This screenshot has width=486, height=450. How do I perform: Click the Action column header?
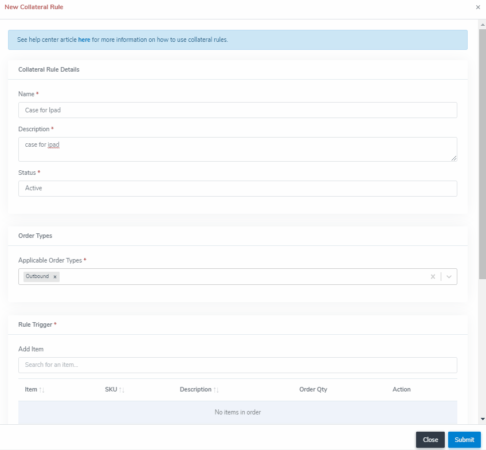401,390
